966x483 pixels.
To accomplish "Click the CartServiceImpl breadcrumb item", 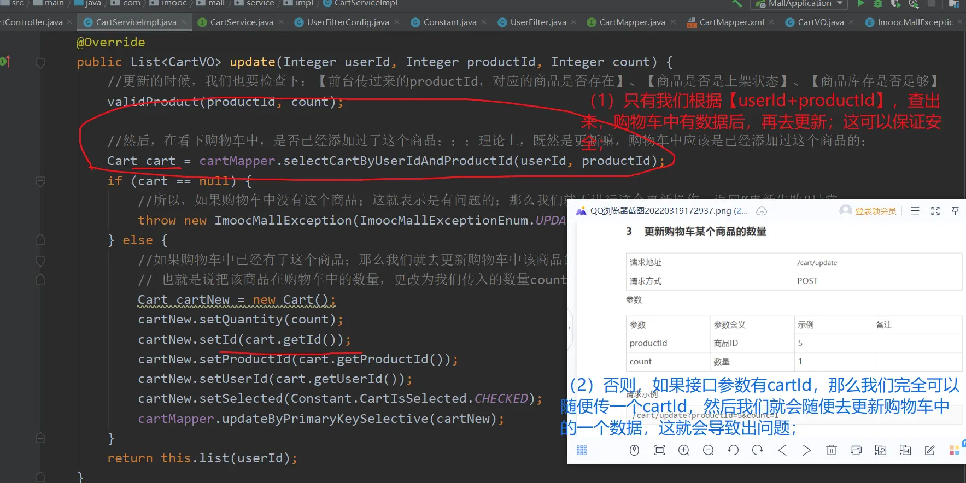I will (360, 3).
